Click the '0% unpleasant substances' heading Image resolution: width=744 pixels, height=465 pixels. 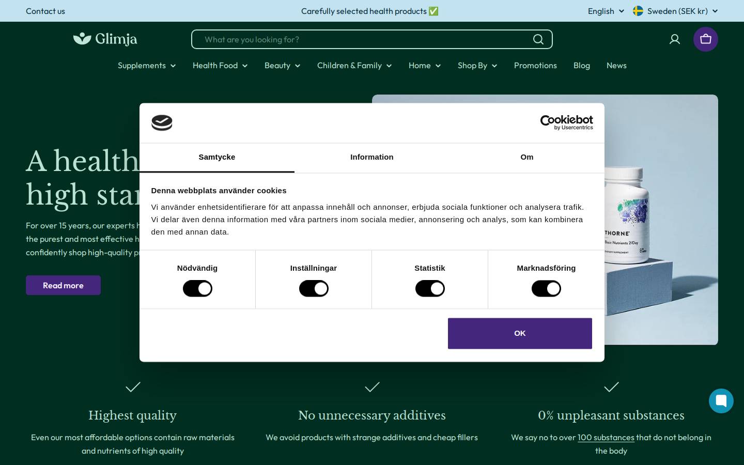pos(611,415)
